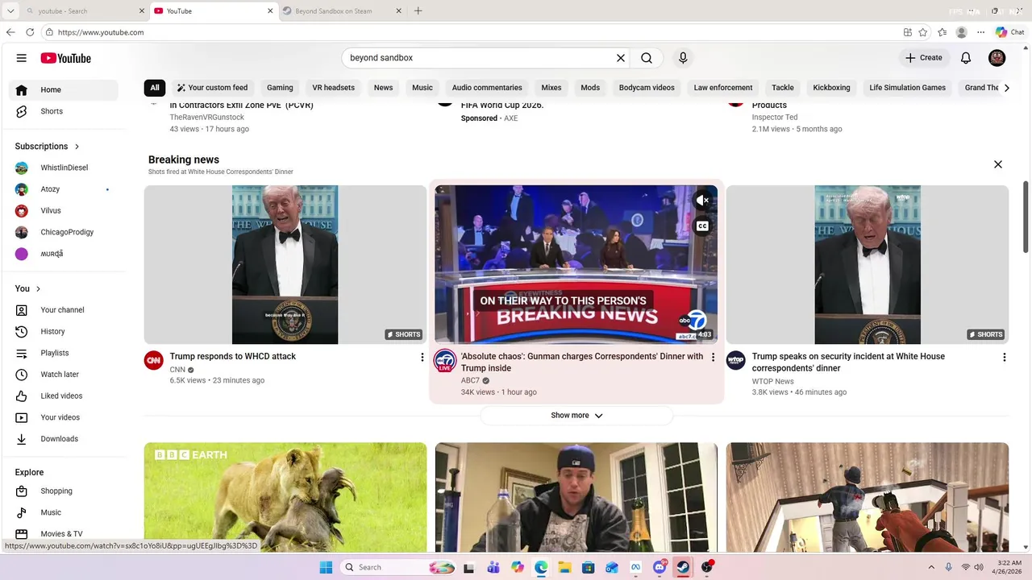The image size is (1032, 580).
Task: Dismiss the Breaking news section
Action: pyautogui.click(x=998, y=164)
